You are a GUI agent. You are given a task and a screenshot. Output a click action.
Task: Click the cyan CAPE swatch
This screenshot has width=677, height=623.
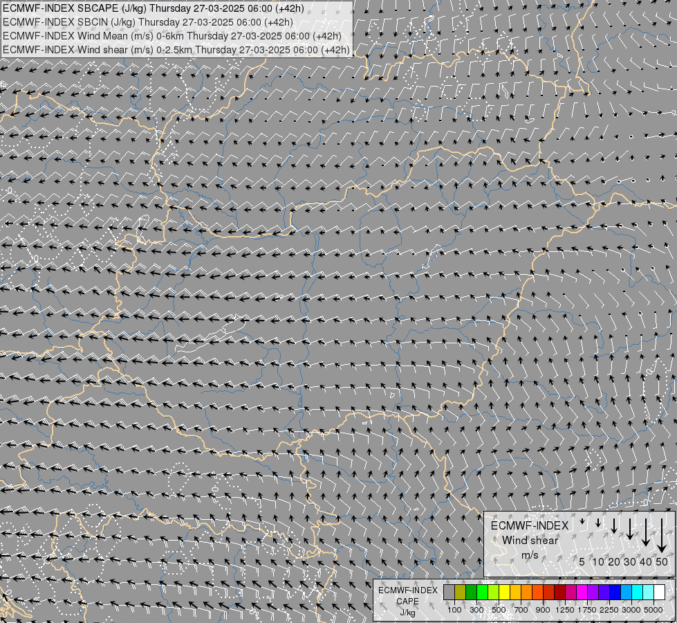point(638,593)
